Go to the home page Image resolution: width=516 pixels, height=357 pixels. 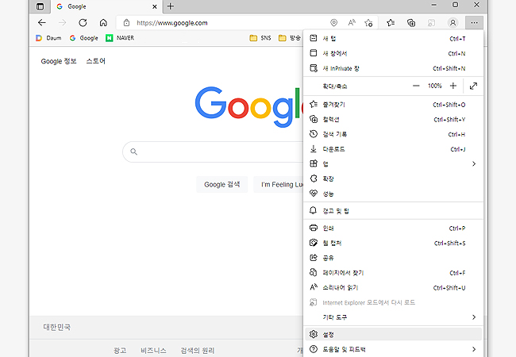click(103, 23)
